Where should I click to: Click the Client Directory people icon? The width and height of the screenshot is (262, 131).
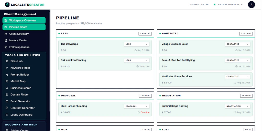(6, 34)
